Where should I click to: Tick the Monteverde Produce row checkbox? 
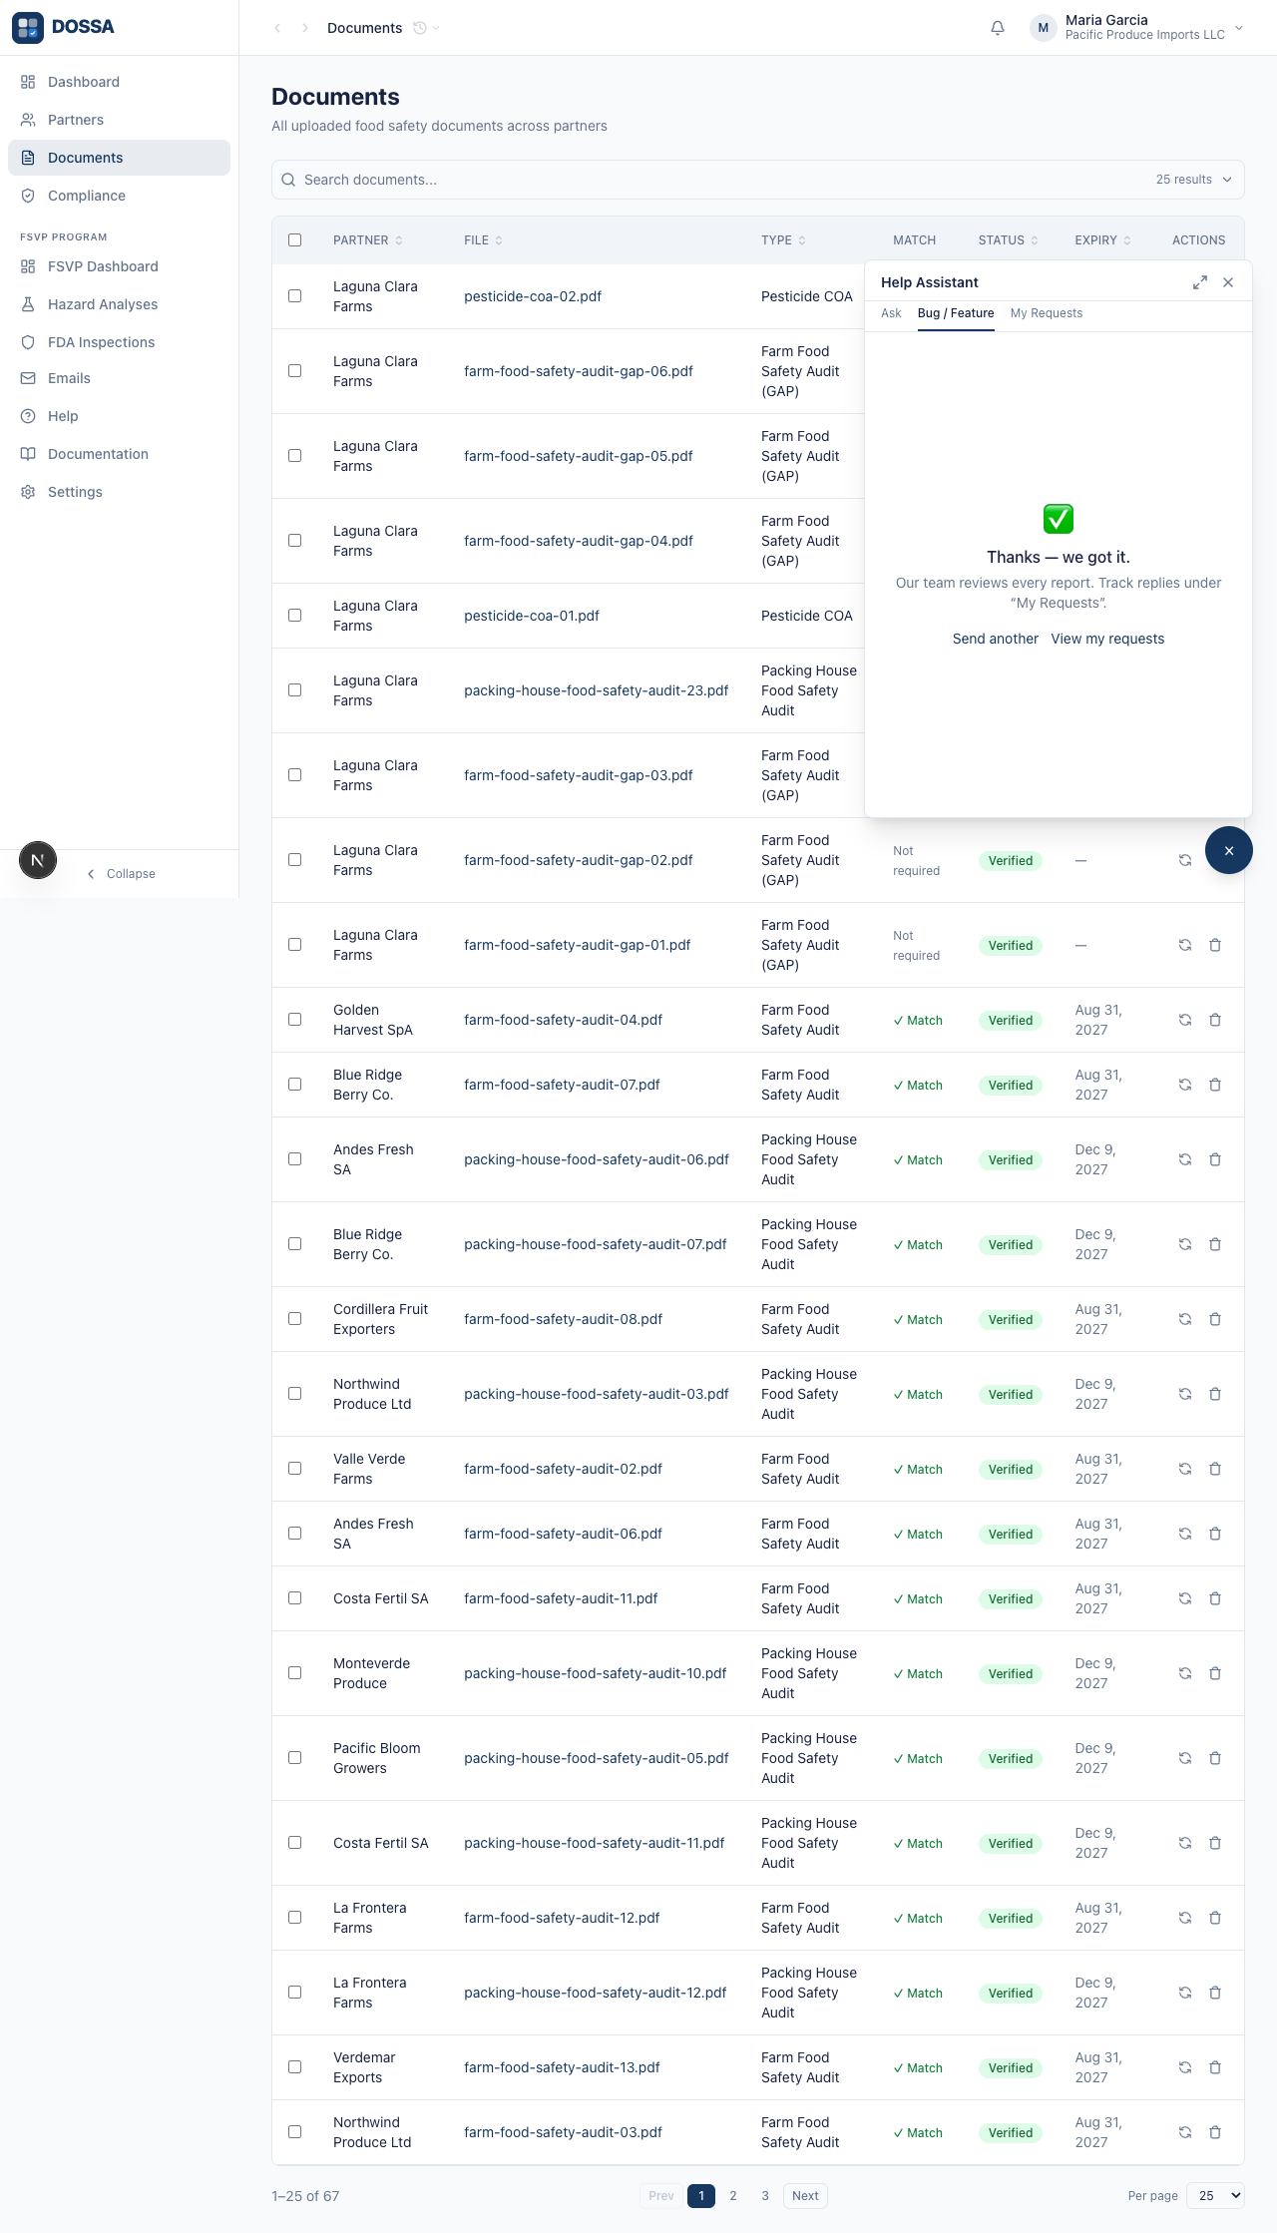coord(294,1672)
